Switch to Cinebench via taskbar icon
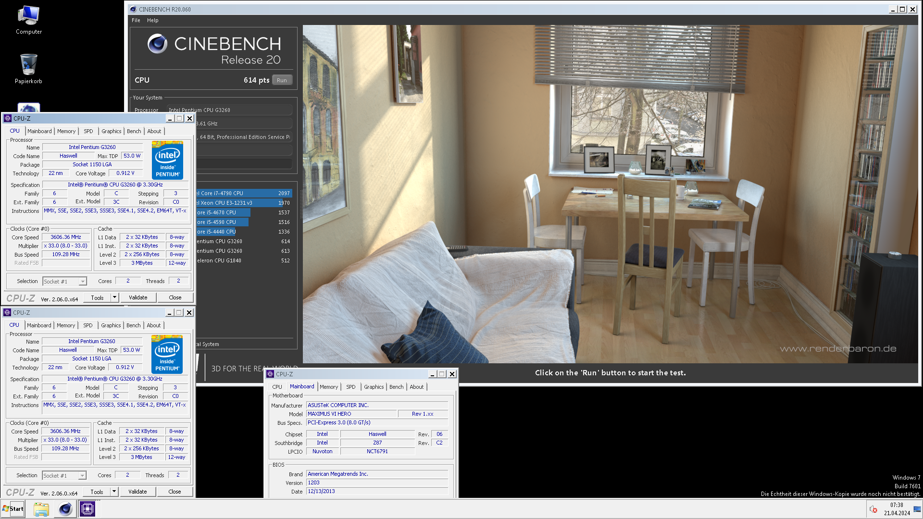The width and height of the screenshot is (923, 519). pyautogui.click(x=65, y=509)
